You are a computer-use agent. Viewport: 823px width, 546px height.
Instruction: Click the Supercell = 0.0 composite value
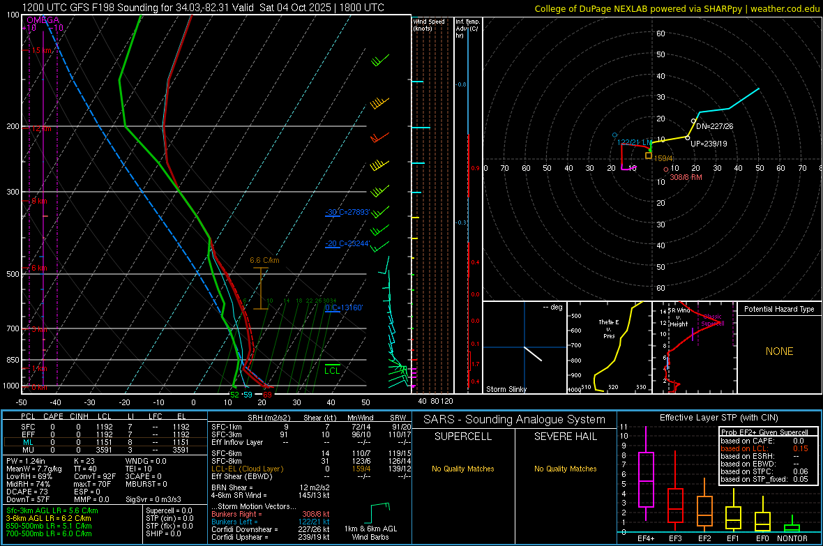(x=169, y=510)
